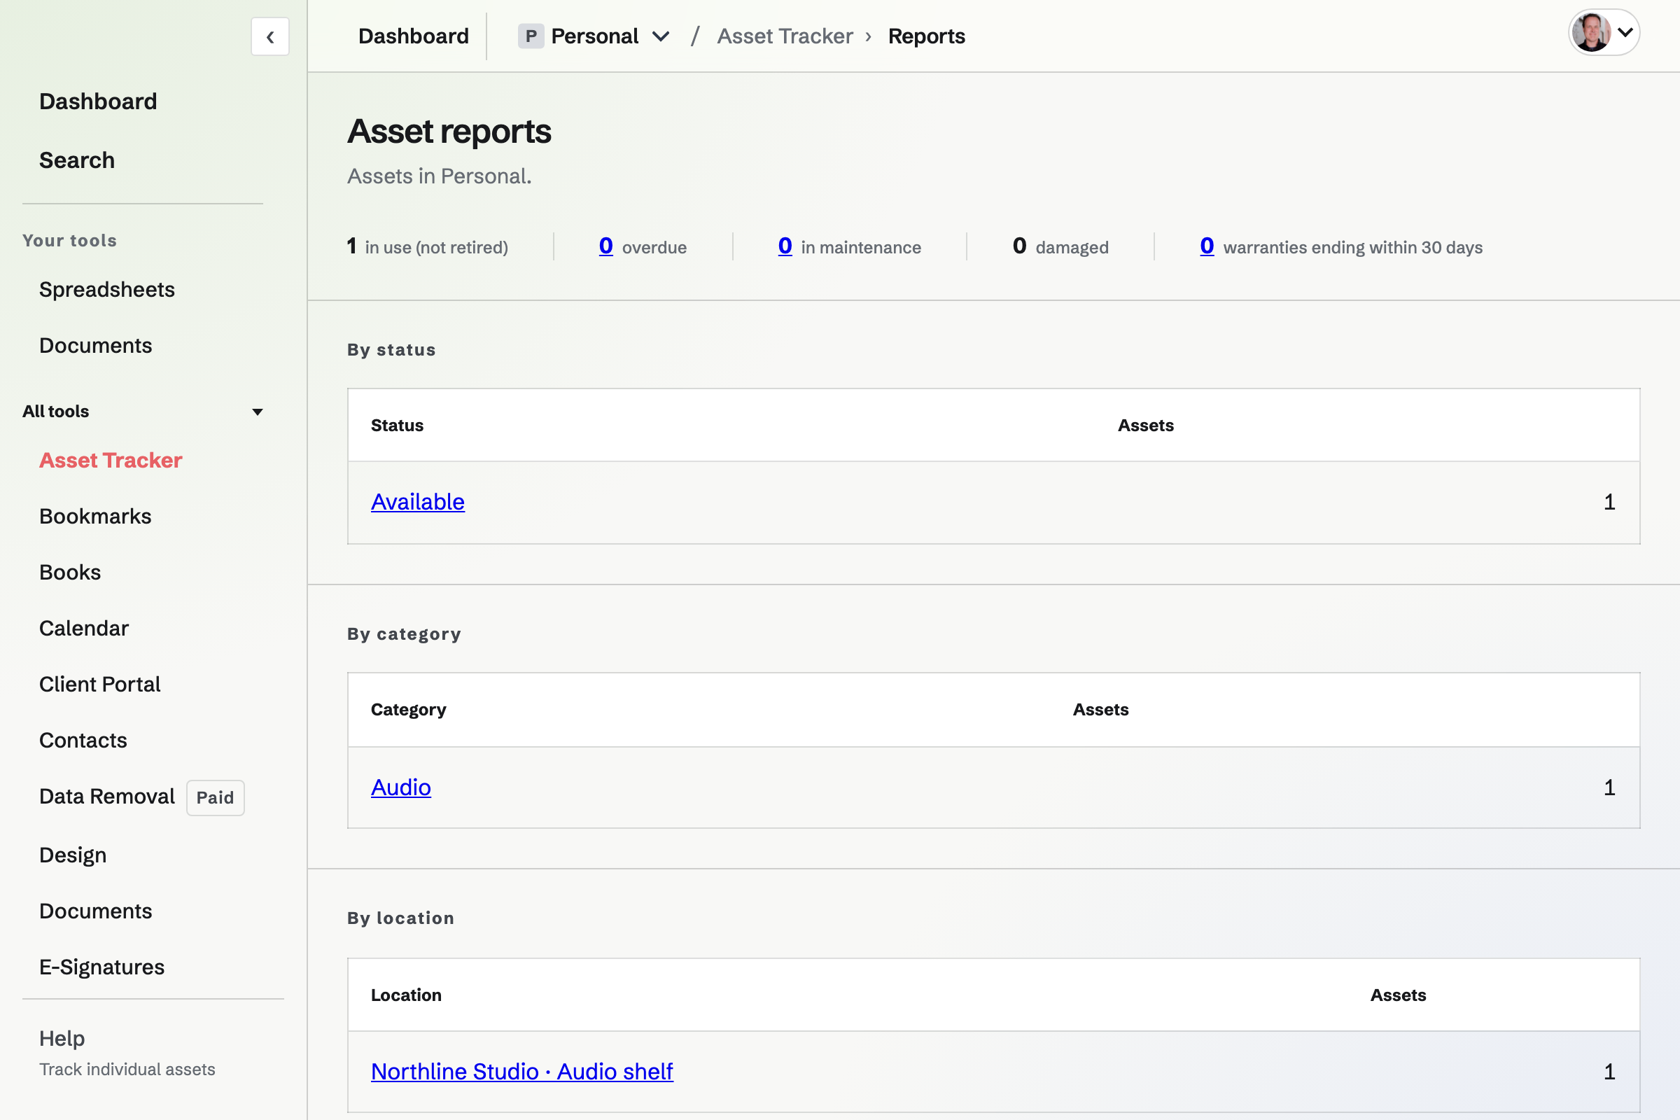The height and width of the screenshot is (1120, 1680).
Task: Click the P workspace badge icon
Action: pos(531,36)
